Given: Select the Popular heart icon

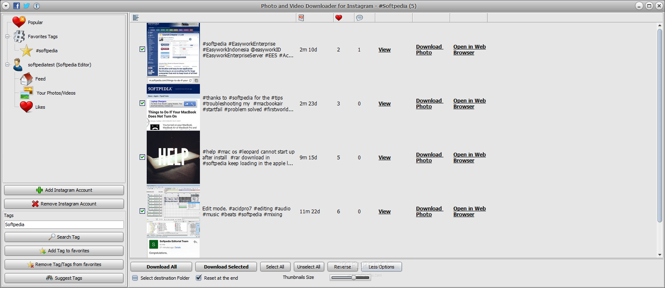Looking at the screenshot, I should [19, 22].
